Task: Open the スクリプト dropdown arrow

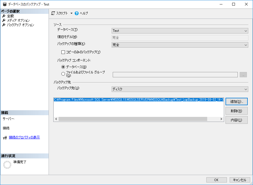Action: click(71, 13)
